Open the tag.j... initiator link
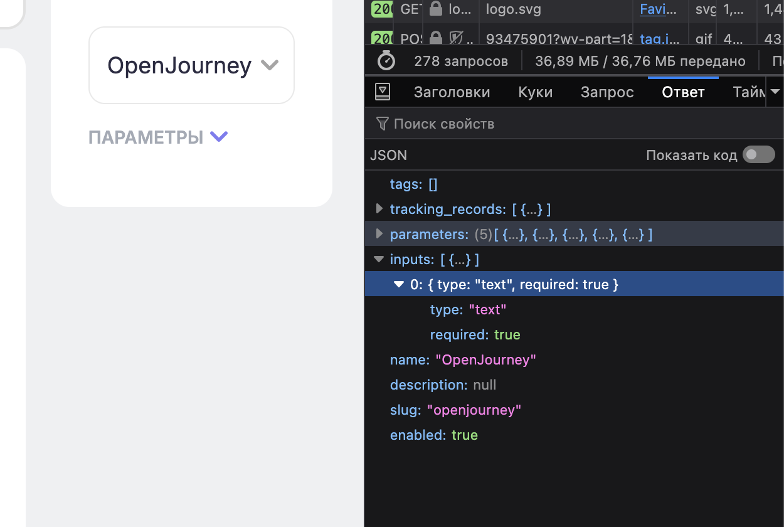Screen dimensions: 784x527 pyautogui.click(x=660, y=39)
